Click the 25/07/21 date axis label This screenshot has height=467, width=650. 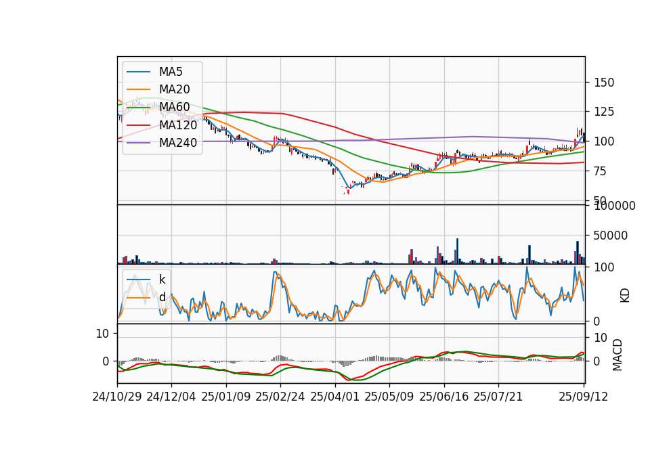pos(498,397)
